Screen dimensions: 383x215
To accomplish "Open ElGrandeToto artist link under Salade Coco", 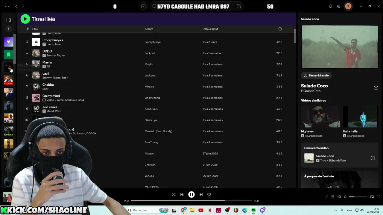I will 311,91.
